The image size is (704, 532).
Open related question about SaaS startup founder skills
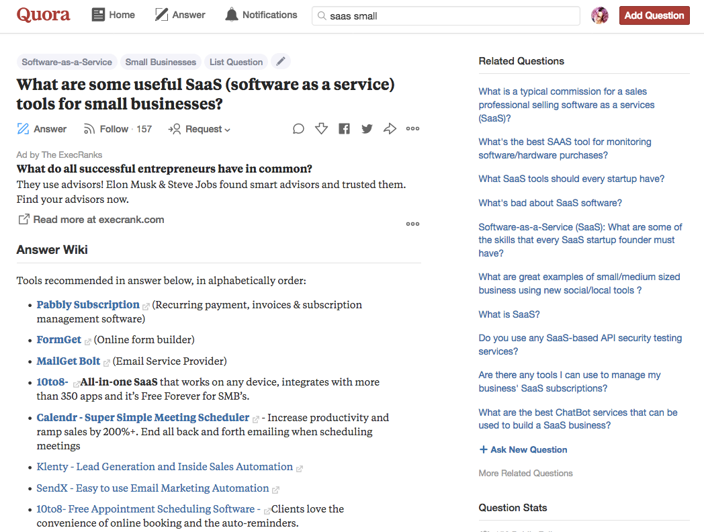[x=580, y=240]
